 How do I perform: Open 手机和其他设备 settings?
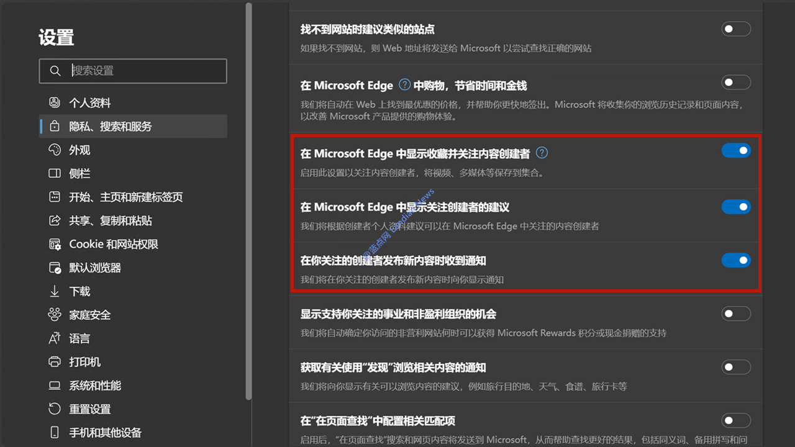pos(133,433)
